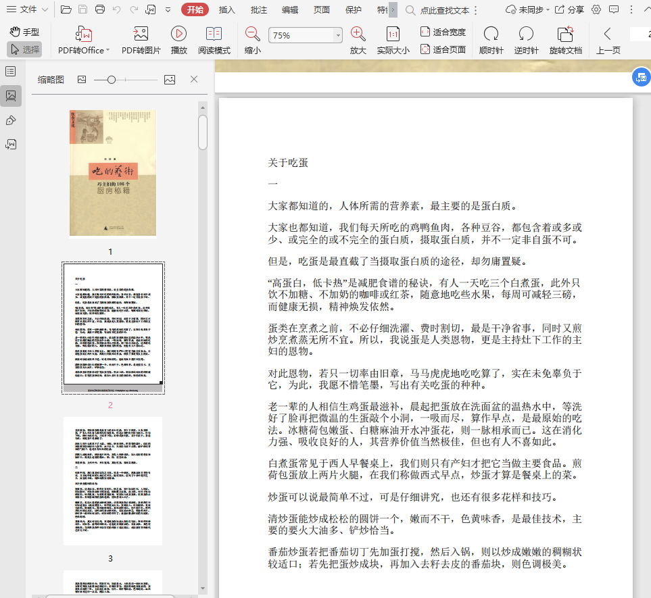Screen dimensions: 651x598
Task: Click the PDF转图片 tool
Action: click(x=141, y=41)
